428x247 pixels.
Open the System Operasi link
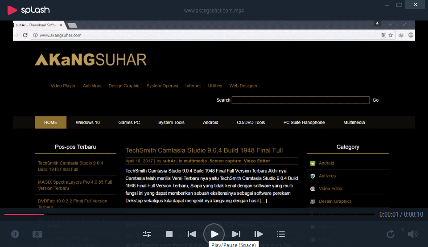click(162, 86)
